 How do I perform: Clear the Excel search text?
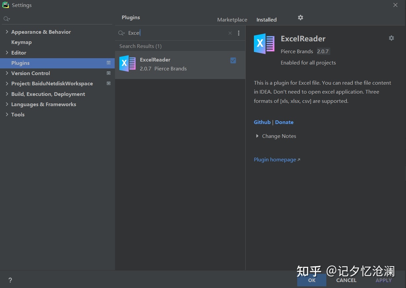click(x=230, y=33)
